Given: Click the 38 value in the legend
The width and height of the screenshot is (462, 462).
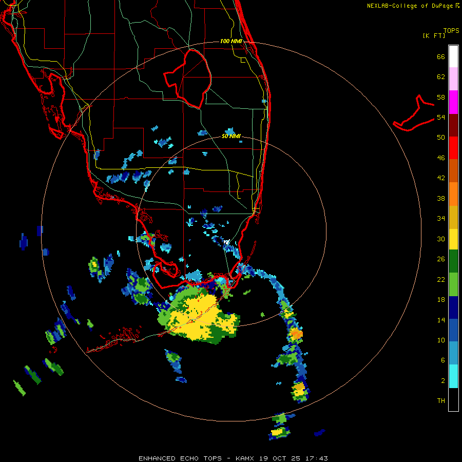Looking at the screenshot, I should pyautogui.click(x=441, y=199).
